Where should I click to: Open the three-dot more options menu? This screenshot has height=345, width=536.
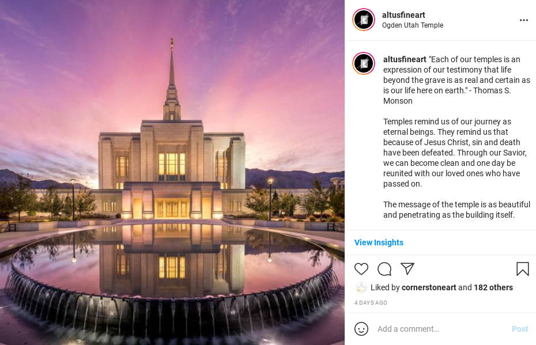click(x=524, y=20)
